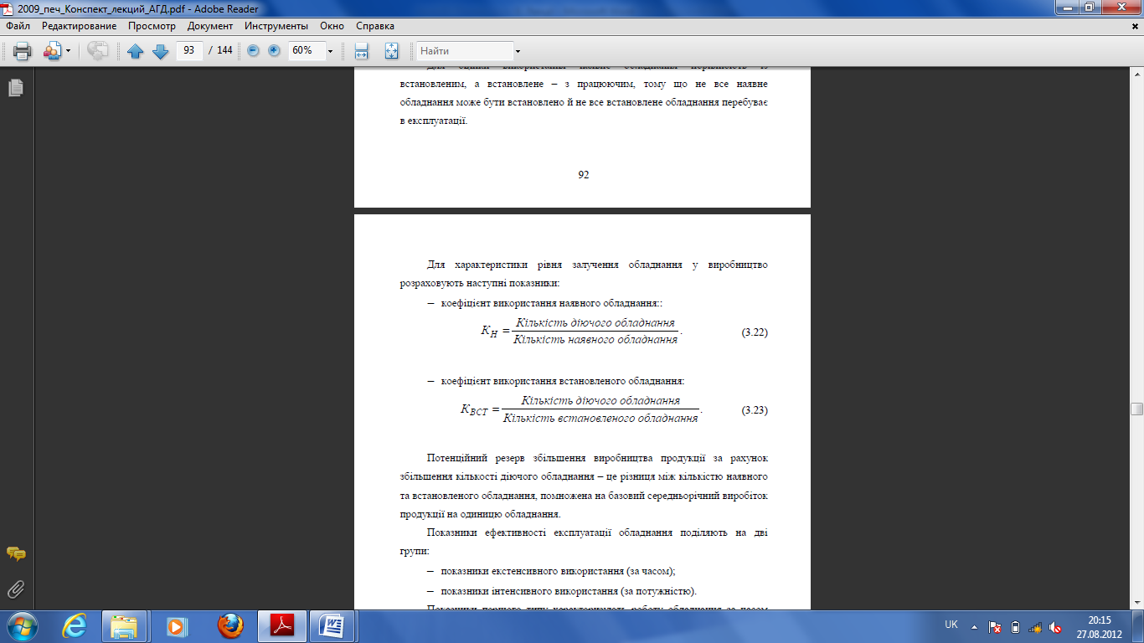Image resolution: width=1144 pixels, height=643 pixels.
Task: Open the Pages thumbnails panel icon
Action: [16, 88]
